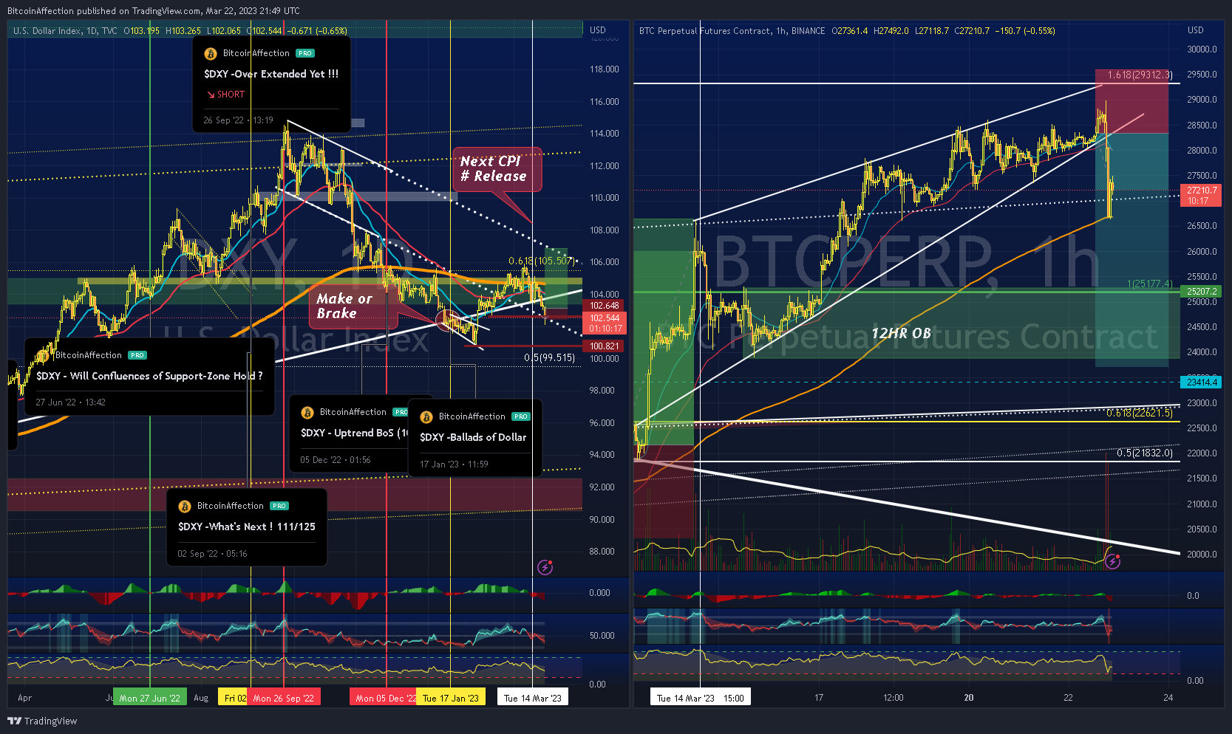Click the Bitcoin avatar on 'Ballads of Dollar' card
This screenshot has height=734, width=1232.
point(426,417)
